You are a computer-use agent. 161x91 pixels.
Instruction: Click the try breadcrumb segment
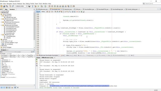[75, 55]
